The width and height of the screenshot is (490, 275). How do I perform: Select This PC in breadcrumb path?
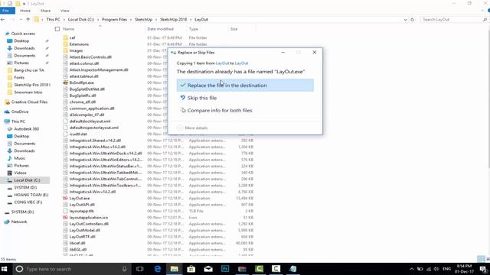click(53, 19)
